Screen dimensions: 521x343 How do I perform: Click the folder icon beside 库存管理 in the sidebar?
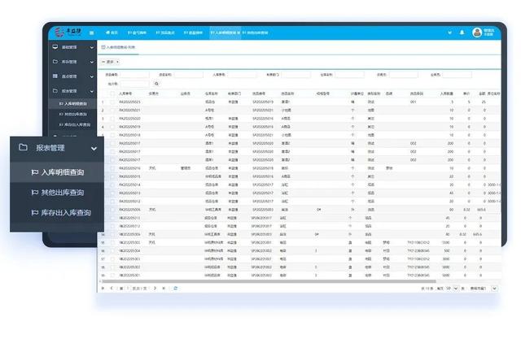coord(55,62)
